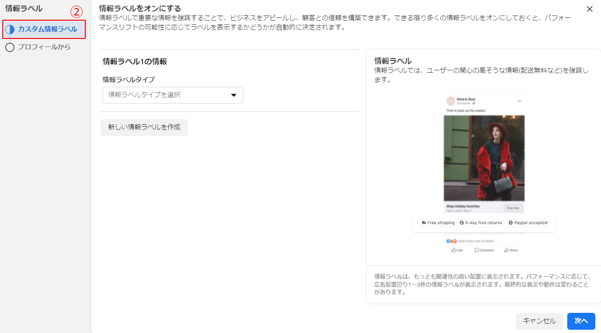The width and height of the screenshot is (601, 333).
Task: Click the X-day free returns label
Action: pyautogui.click(x=481, y=223)
